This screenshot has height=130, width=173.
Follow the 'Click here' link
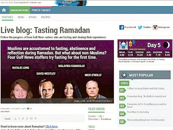point(52,126)
